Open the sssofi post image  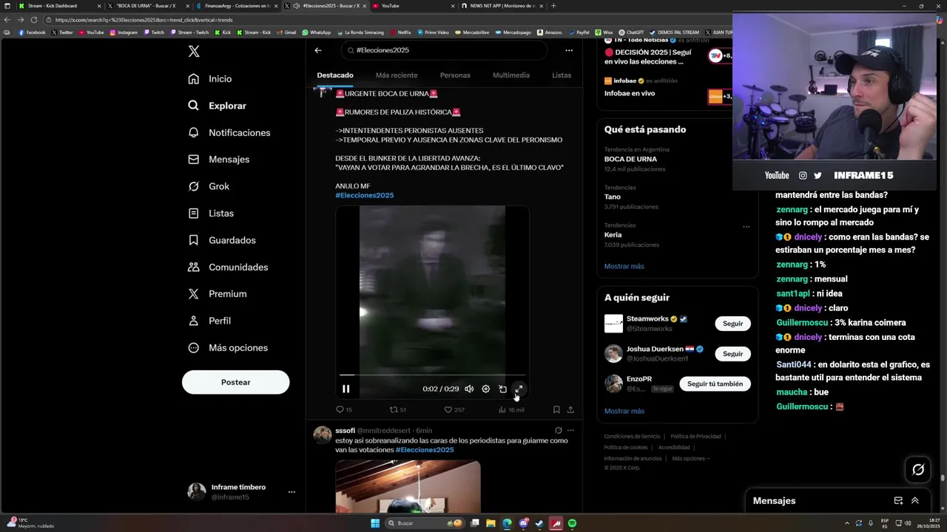pos(408,486)
